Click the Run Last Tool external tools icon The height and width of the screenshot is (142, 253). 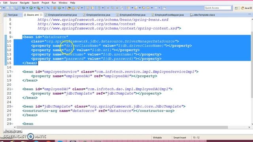(x=38, y=8)
